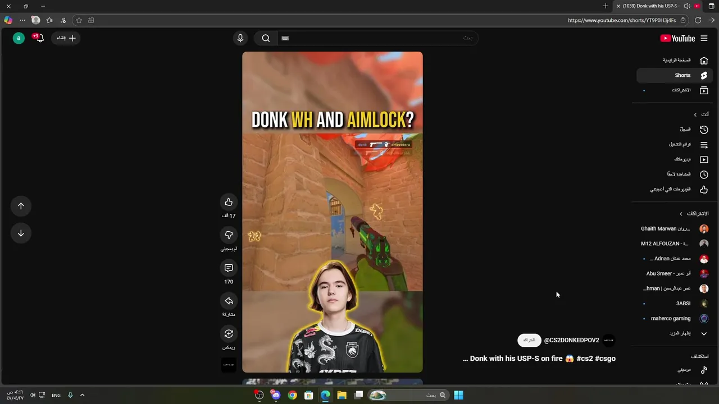Search by voice with microphone icon
Viewport: 719px width, 404px height.
pyautogui.click(x=240, y=38)
